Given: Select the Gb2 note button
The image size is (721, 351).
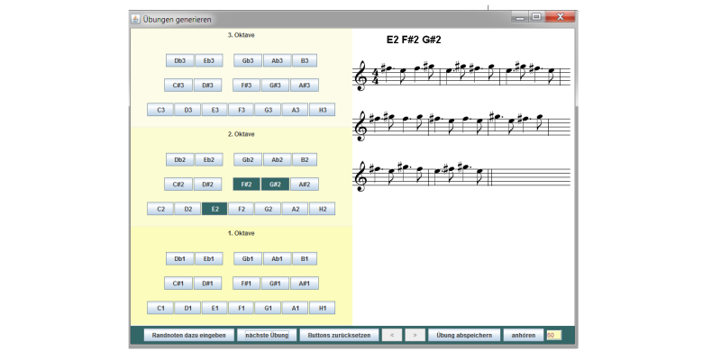Looking at the screenshot, I should tap(248, 160).
